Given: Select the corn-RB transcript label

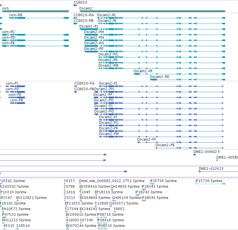Looking at the screenshot, I should (x=15, y=15).
